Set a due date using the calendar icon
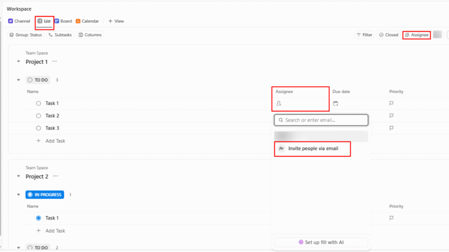 coord(336,103)
